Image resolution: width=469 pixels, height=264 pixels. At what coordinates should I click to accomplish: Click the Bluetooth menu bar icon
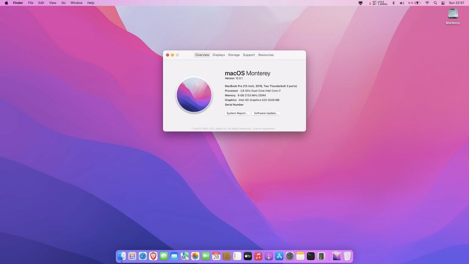(x=393, y=3)
